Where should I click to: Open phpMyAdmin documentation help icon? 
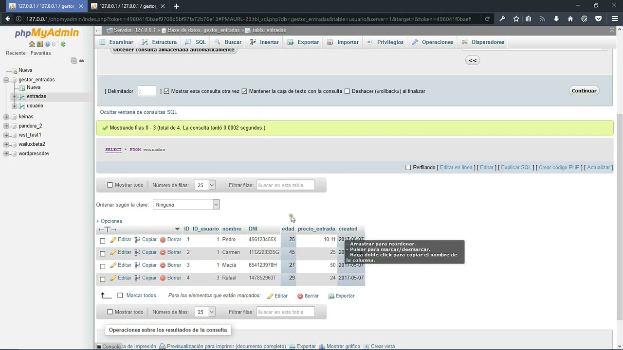coord(48,44)
